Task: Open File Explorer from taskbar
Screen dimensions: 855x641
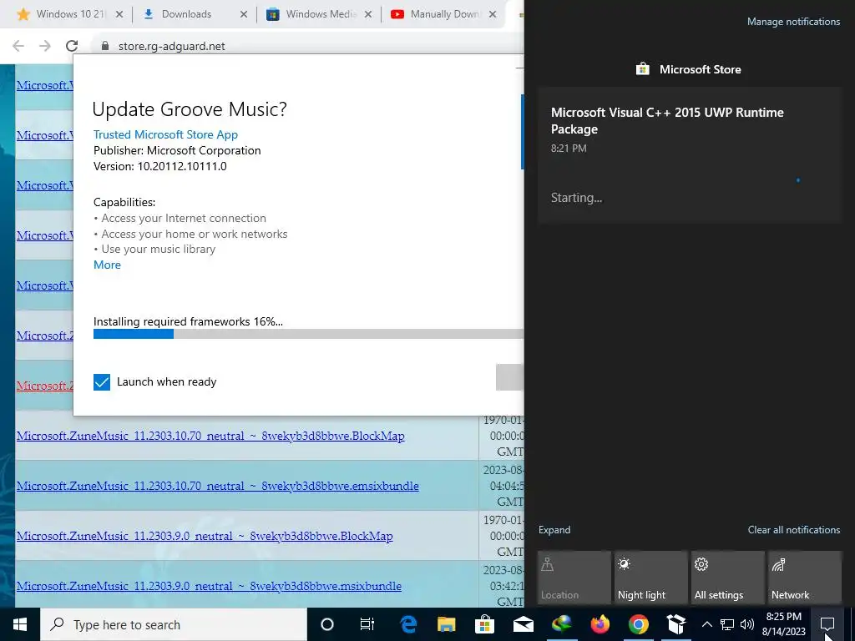Action: pyautogui.click(x=446, y=624)
